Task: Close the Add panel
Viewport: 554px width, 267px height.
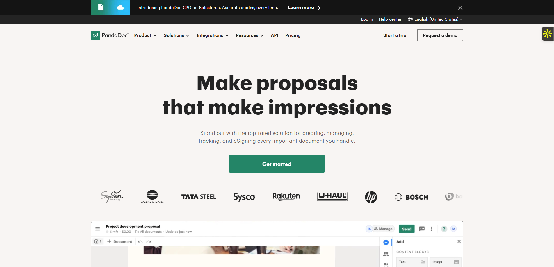Action: coord(459,241)
